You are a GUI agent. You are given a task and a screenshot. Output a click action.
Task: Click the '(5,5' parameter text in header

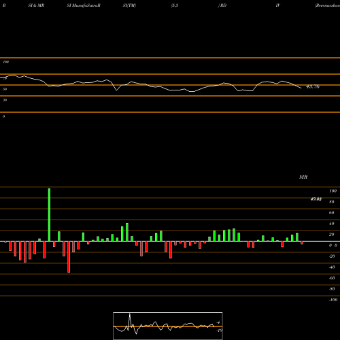(x=175, y=5)
